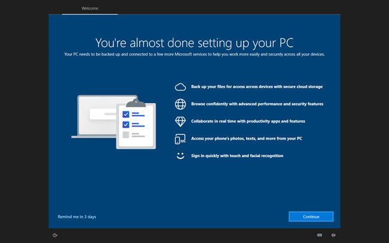Click 'Access your phone's photos' text

(x=247, y=139)
